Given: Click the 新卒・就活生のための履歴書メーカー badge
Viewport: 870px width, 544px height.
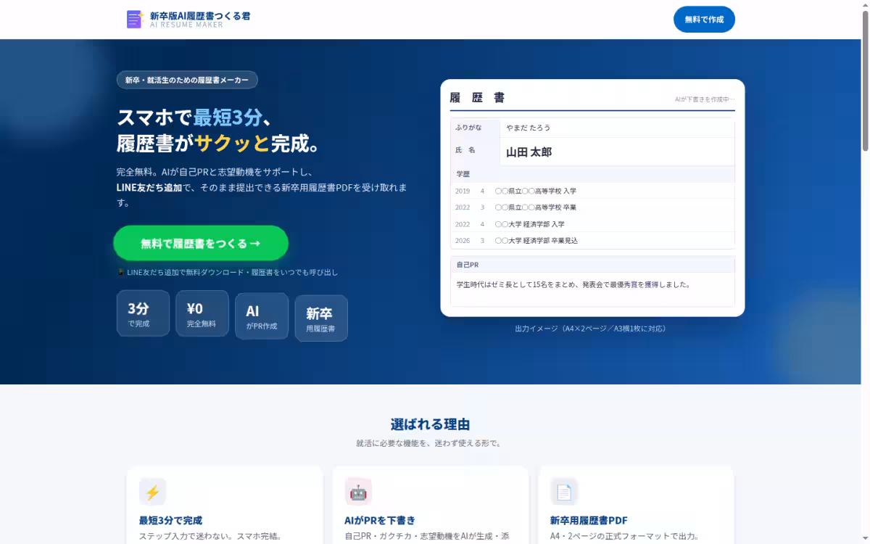Looking at the screenshot, I should pos(187,80).
